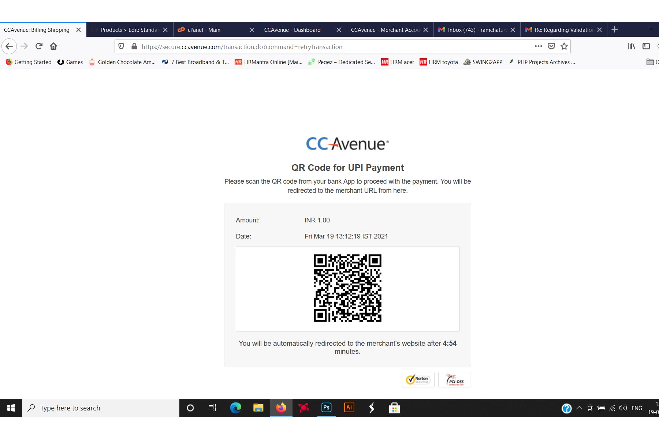Switch to Products > Edit tab
This screenshot has height=439, width=659.
130,30
